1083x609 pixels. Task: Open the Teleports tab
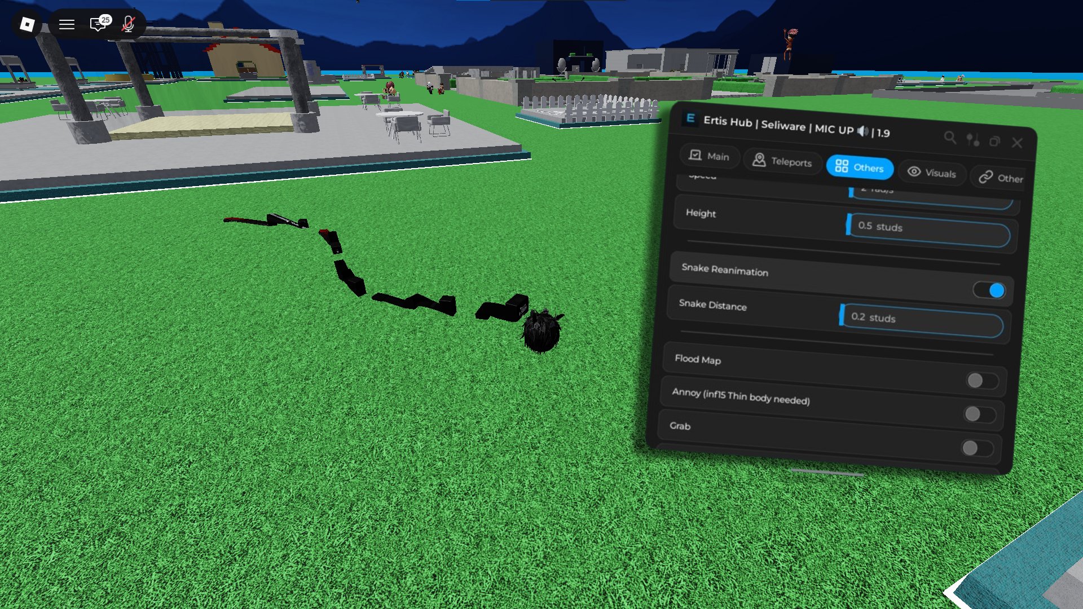[782, 162]
